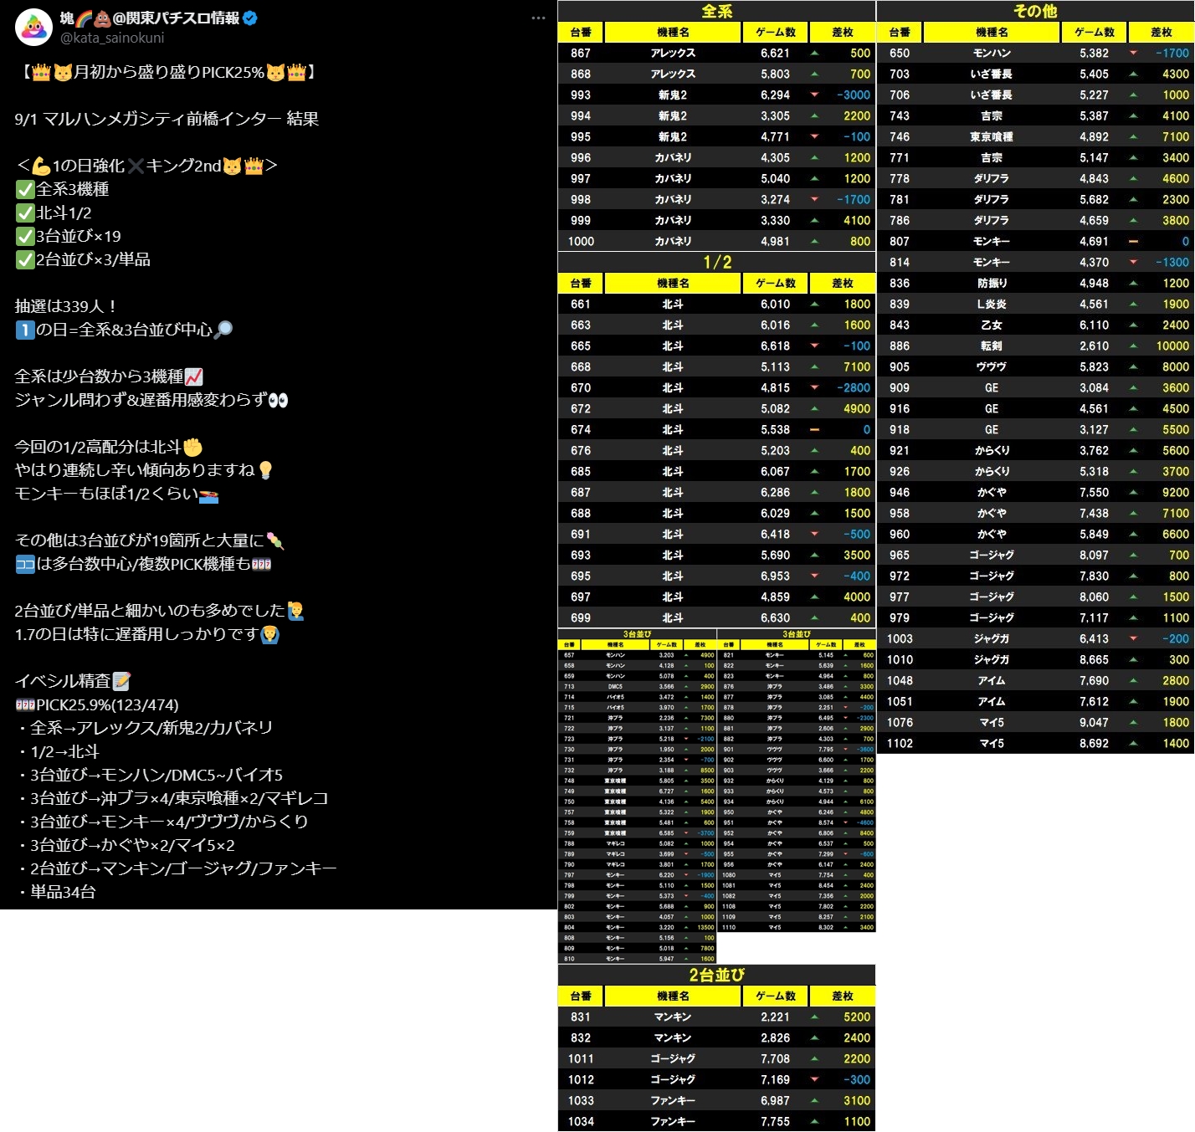Click the orange dash indicator in 北斗 row 674
Screen dimensions: 1195x1132
pyautogui.click(x=814, y=429)
